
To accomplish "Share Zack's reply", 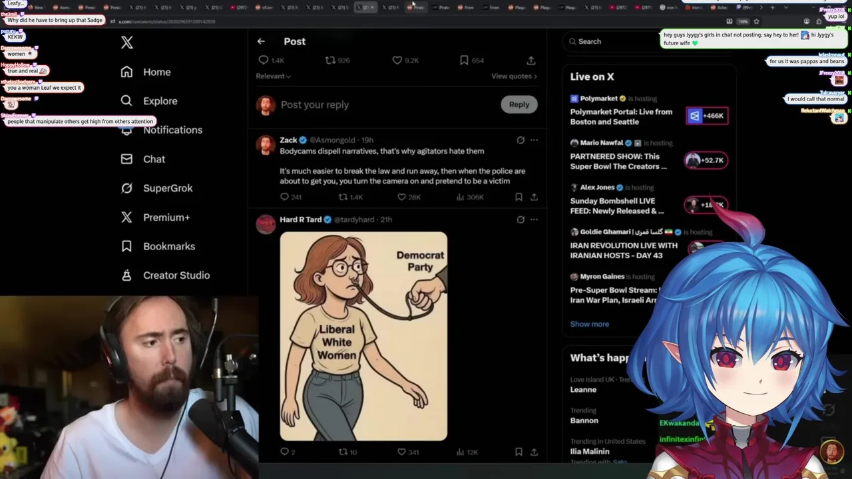I will 534,197.
